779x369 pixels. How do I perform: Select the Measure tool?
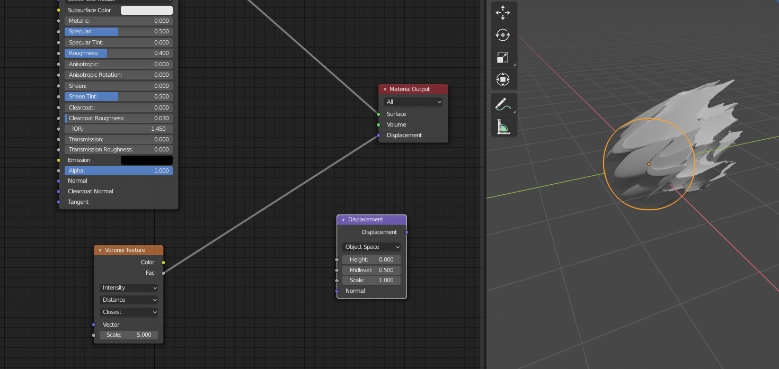tap(503, 127)
